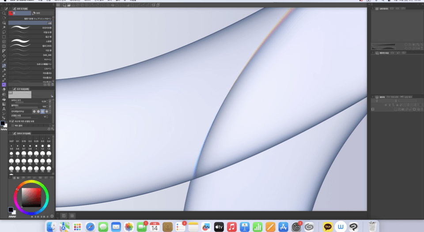This screenshot has height=232, width=424.
Task: Pick the Eyedropper tool
Action: [x=4, y=60]
